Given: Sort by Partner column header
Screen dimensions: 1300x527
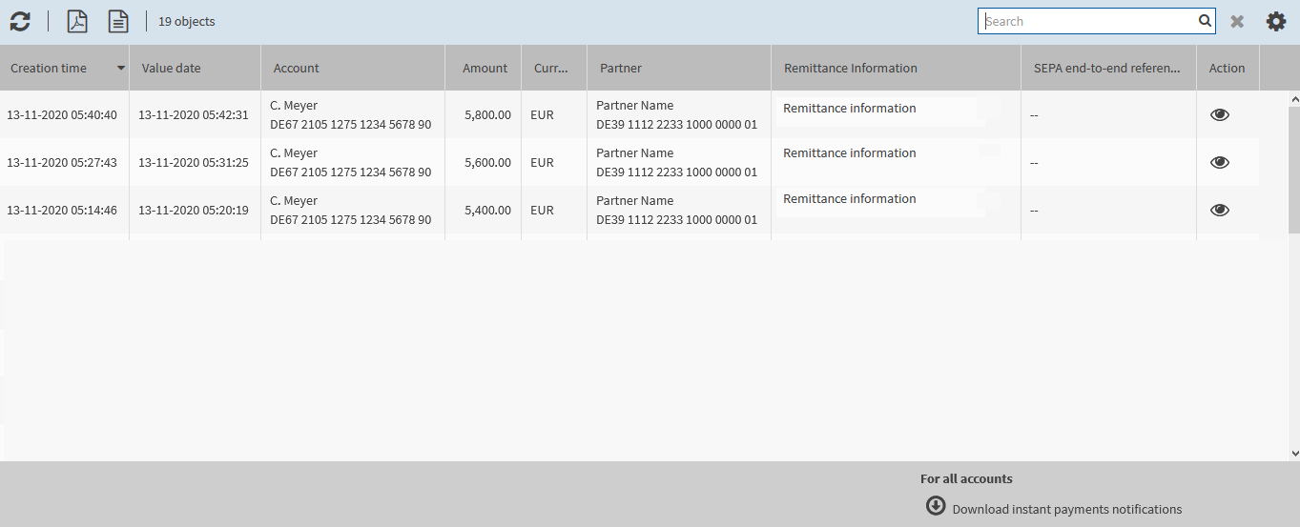Looking at the screenshot, I should coord(621,69).
